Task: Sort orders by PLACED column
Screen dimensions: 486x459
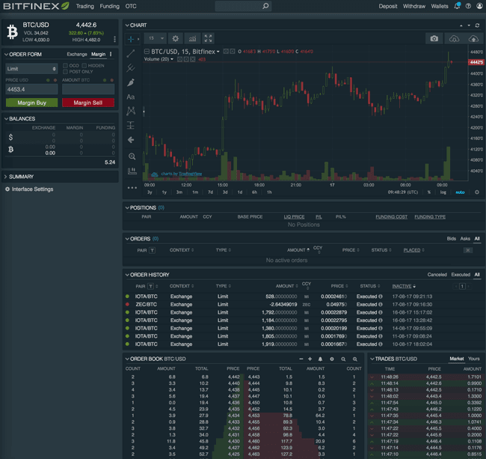Action: [412, 250]
